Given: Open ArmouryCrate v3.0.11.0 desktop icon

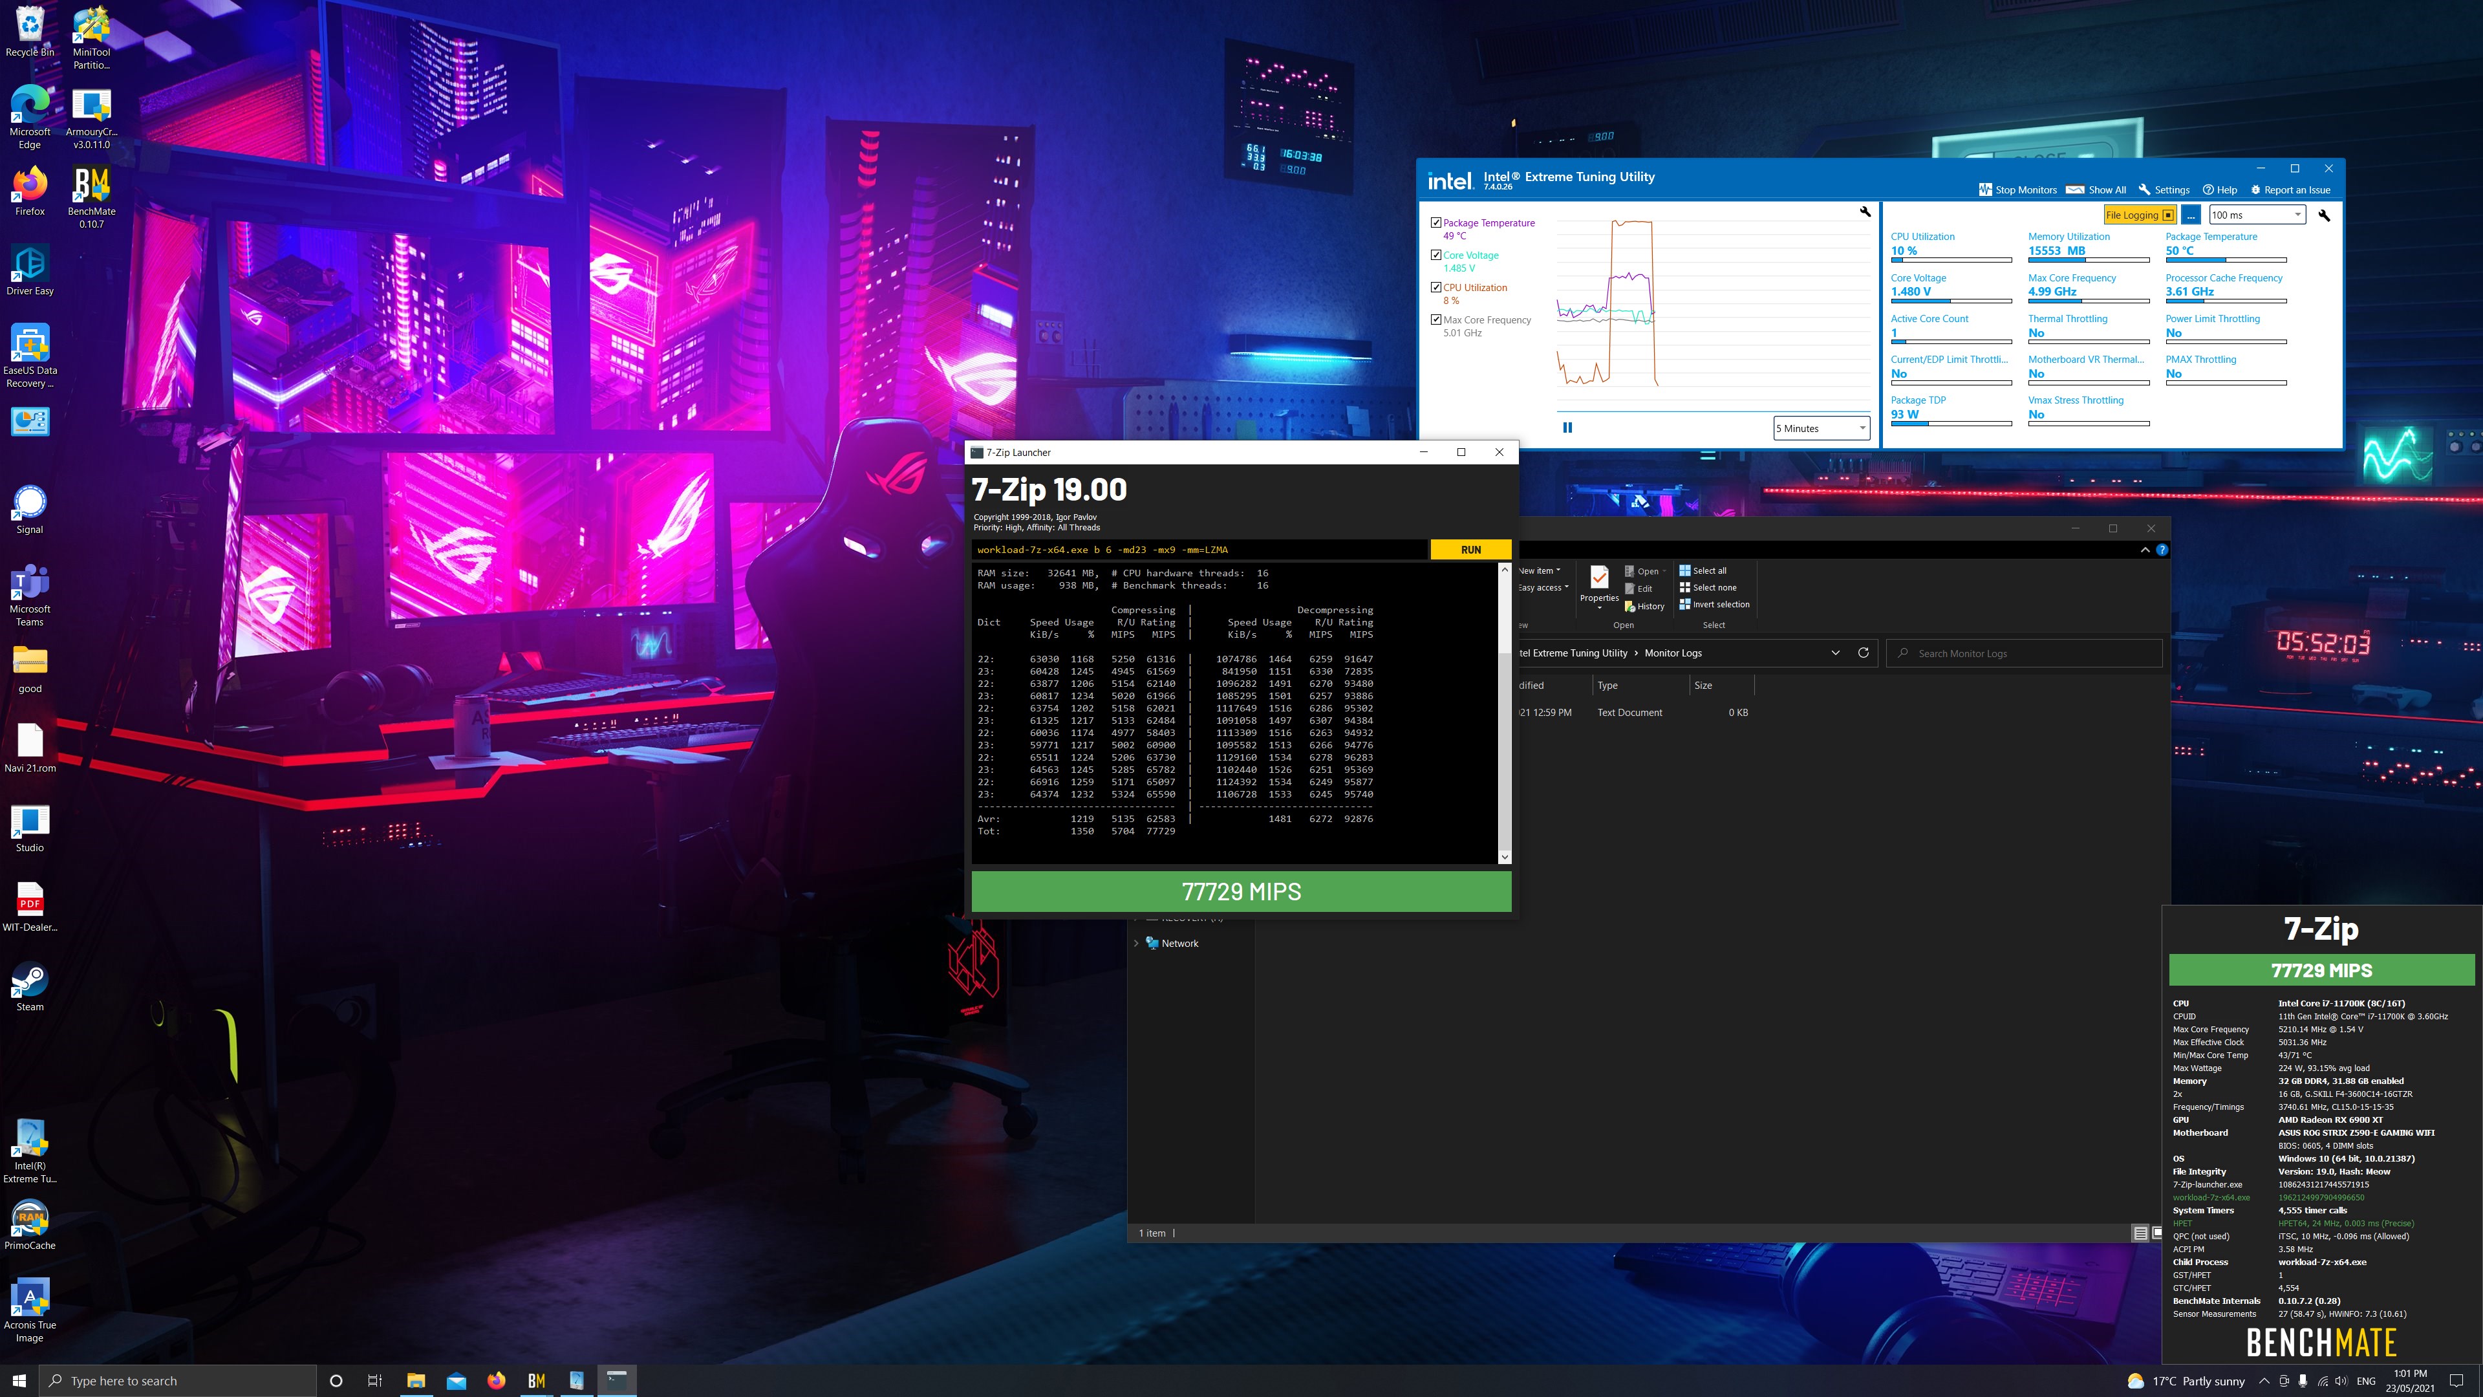Looking at the screenshot, I should (x=92, y=118).
